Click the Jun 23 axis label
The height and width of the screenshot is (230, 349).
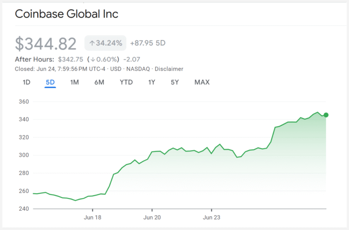[x=211, y=217]
